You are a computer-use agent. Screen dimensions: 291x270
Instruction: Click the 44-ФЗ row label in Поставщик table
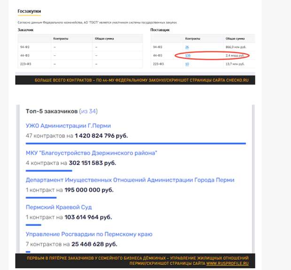tap(158, 55)
